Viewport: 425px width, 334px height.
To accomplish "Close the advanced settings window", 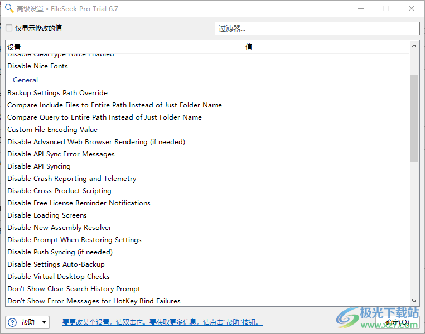I will [412, 9].
